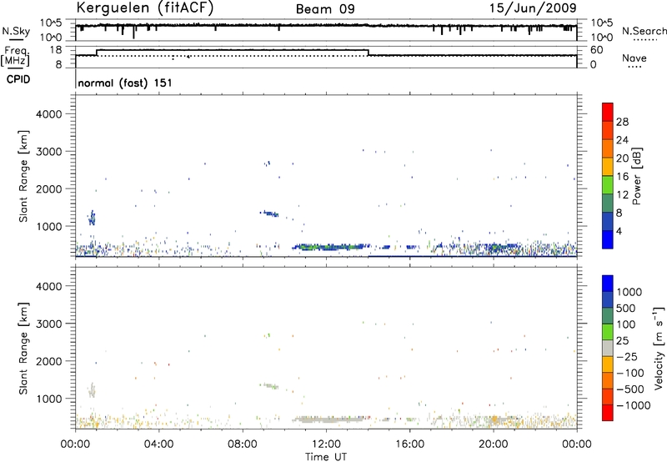667x462 pixels.
Task: Click the '12' label on the power colorbar
Action: [622, 195]
